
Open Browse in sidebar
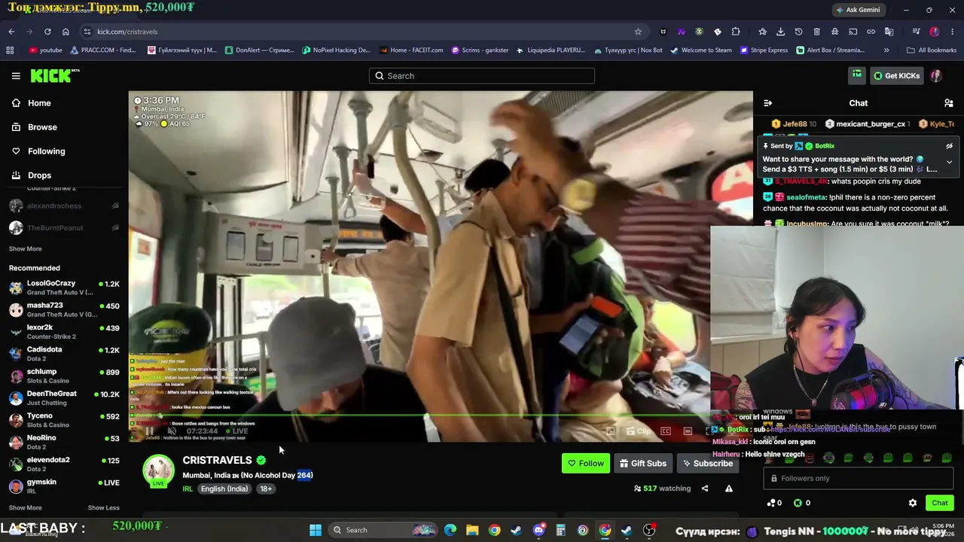[35, 127]
